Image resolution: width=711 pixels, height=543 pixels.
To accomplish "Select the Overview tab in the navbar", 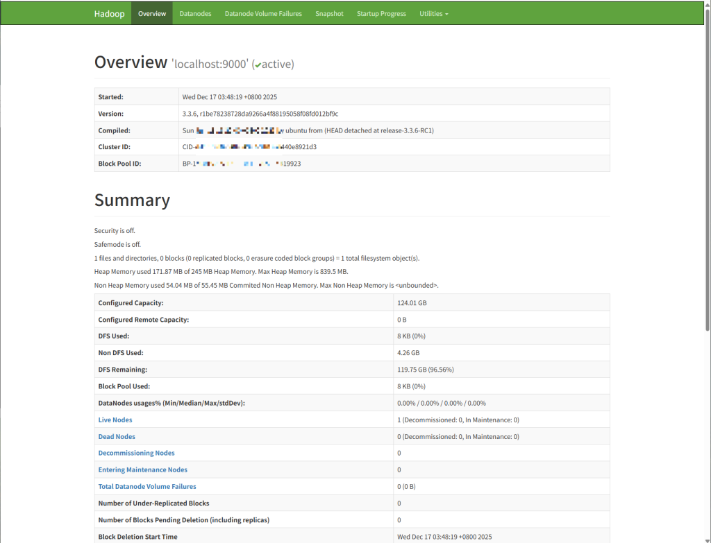I will (151, 12).
